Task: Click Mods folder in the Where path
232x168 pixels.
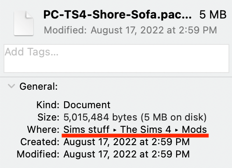Action: coord(194,129)
